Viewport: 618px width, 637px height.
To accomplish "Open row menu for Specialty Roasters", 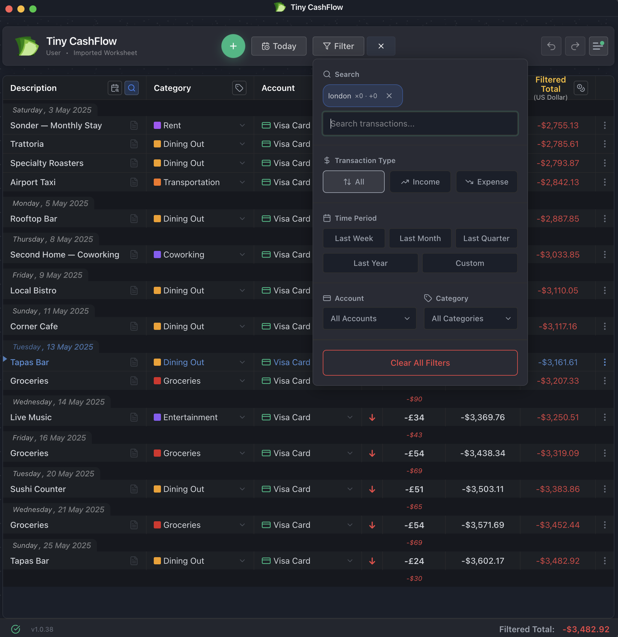I will [605, 163].
